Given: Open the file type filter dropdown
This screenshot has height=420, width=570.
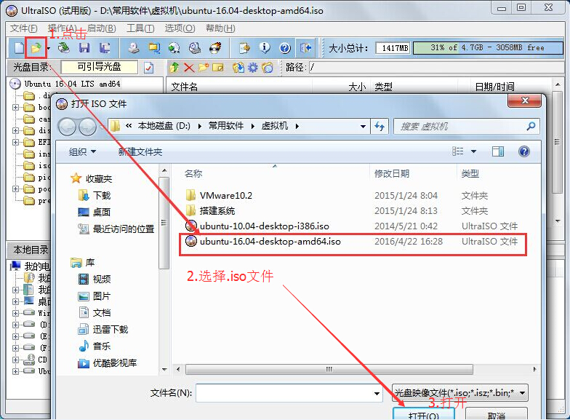Looking at the screenshot, I should [x=459, y=393].
